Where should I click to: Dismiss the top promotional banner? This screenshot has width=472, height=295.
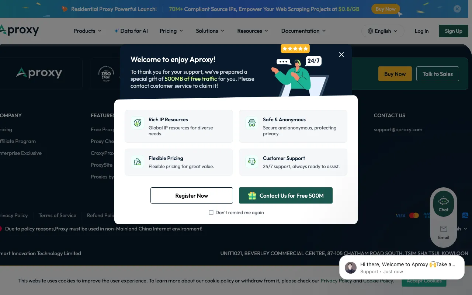point(457,9)
